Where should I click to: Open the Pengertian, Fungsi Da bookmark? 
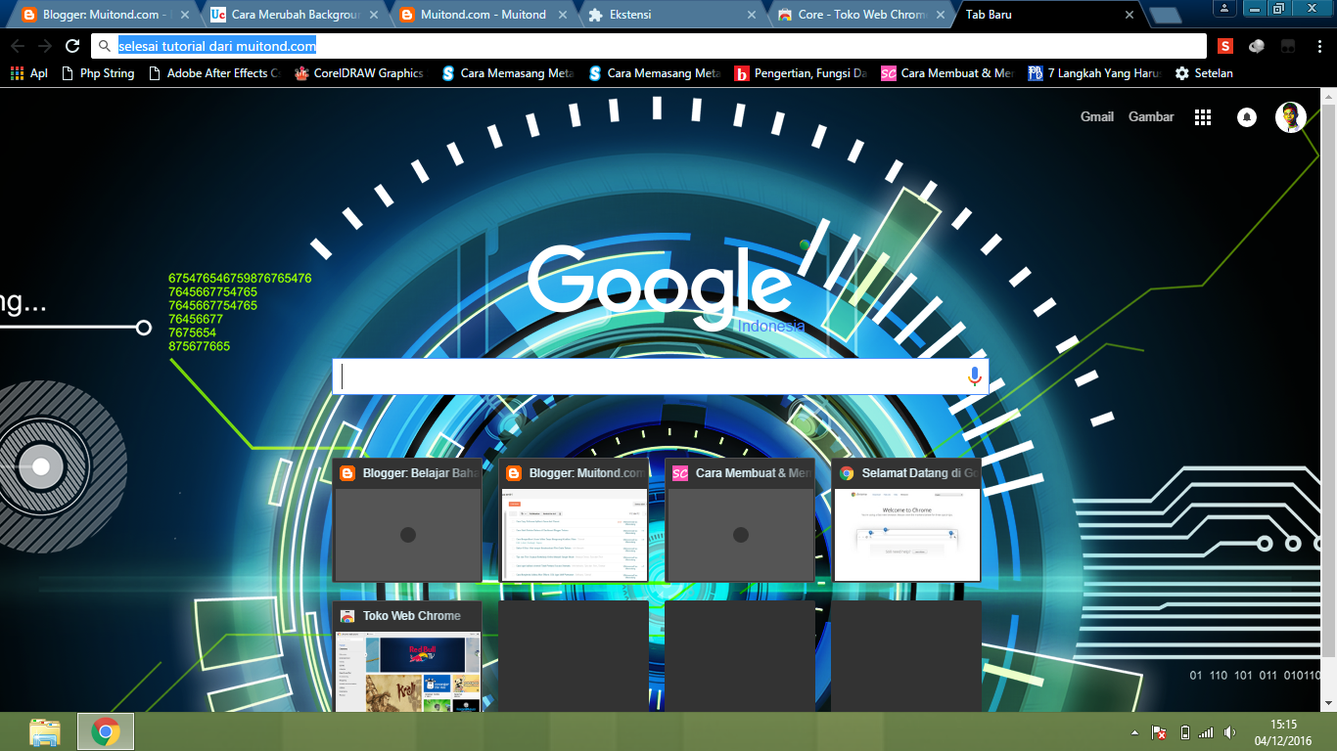click(801, 73)
